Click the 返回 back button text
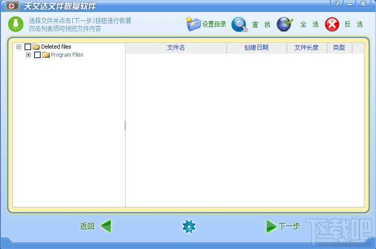The height and width of the screenshot is (249, 376). pos(87,226)
